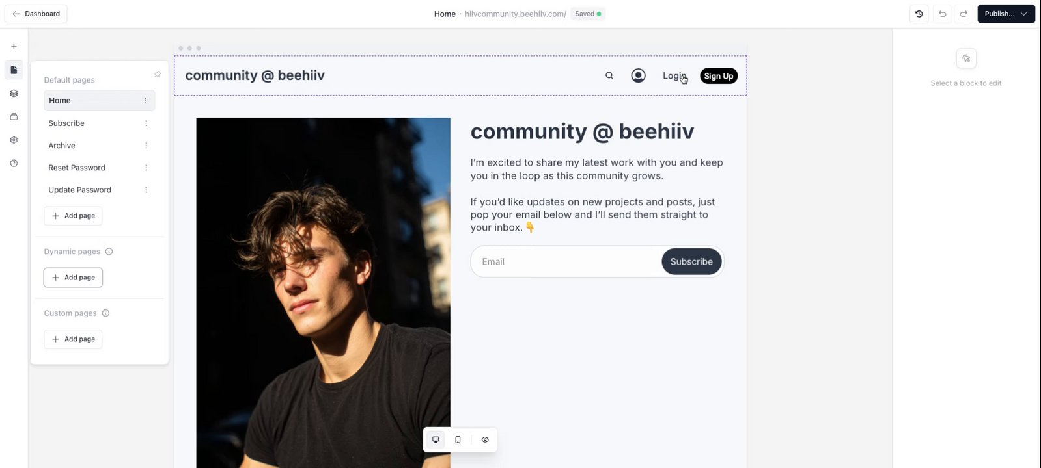Open options menu for Archive page

146,146
